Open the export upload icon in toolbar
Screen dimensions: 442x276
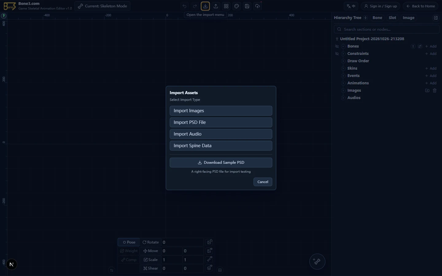(x=216, y=6)
